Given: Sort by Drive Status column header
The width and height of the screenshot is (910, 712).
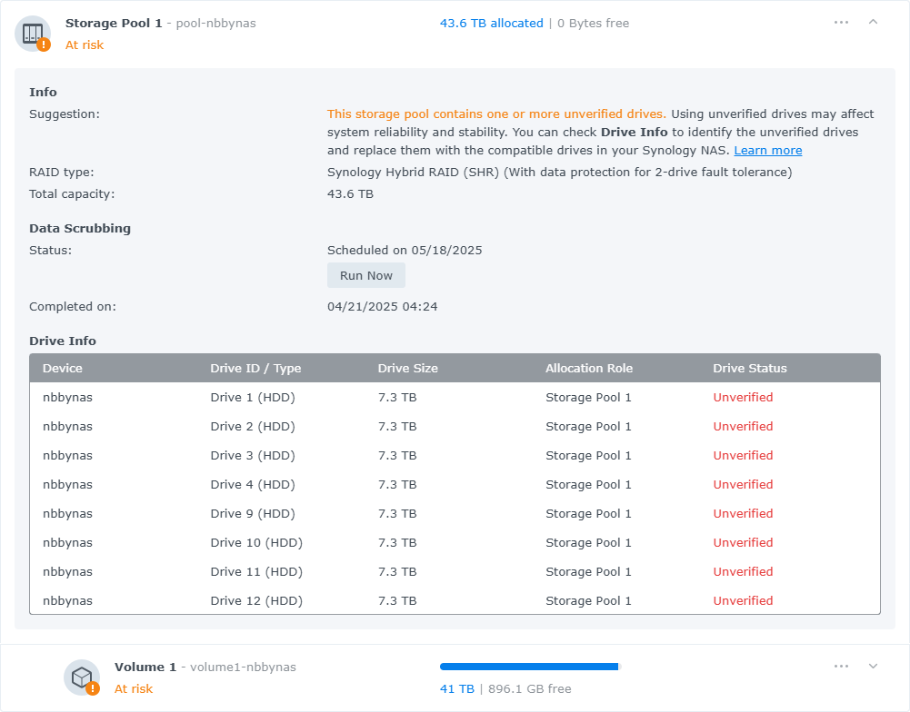Looking at the screenshot, I should coord(750,368).
